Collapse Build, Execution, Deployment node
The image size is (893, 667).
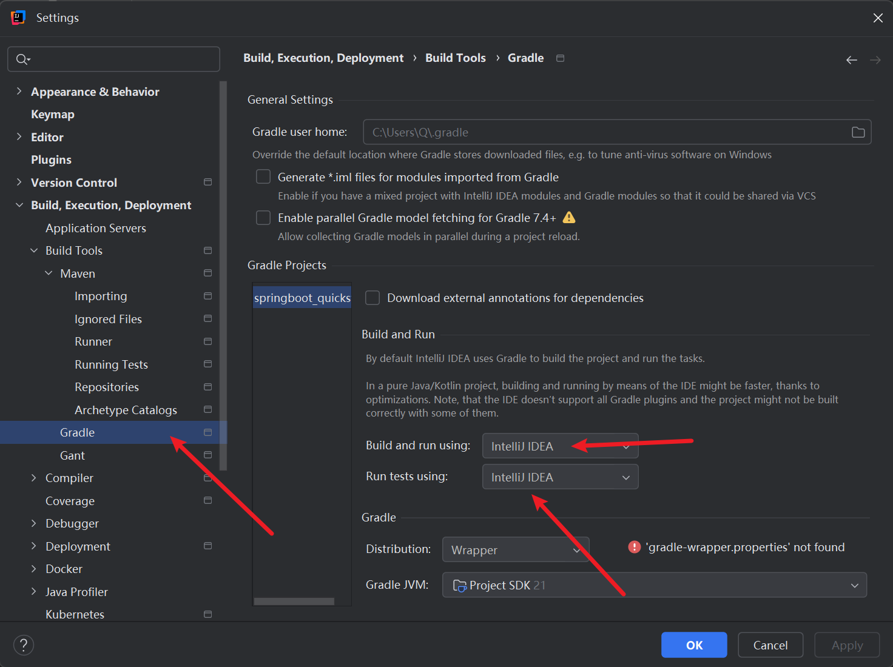coord(19,205)
